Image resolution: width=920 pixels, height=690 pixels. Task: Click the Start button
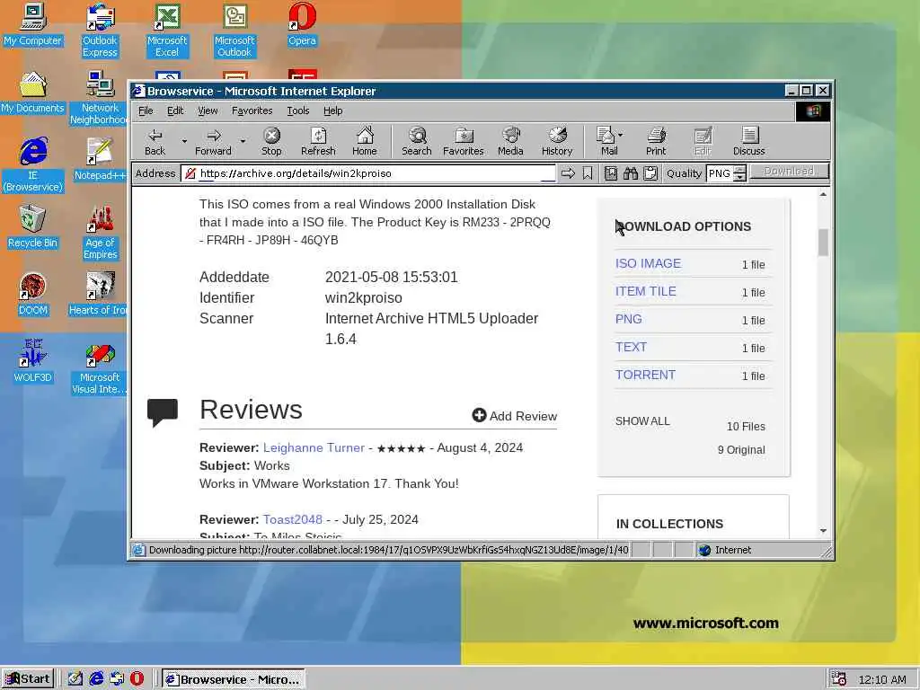coord(28,679)
